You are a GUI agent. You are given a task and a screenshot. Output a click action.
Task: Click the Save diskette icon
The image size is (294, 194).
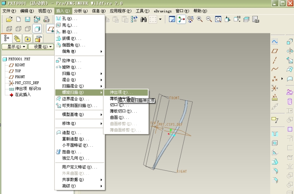click(x=27, y=19)
